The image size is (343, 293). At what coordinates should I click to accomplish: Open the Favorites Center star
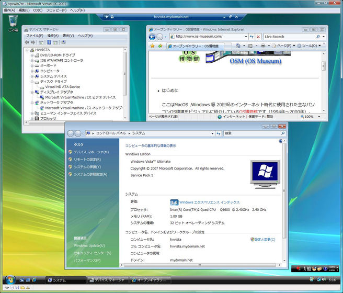click(x=152, y=46)
